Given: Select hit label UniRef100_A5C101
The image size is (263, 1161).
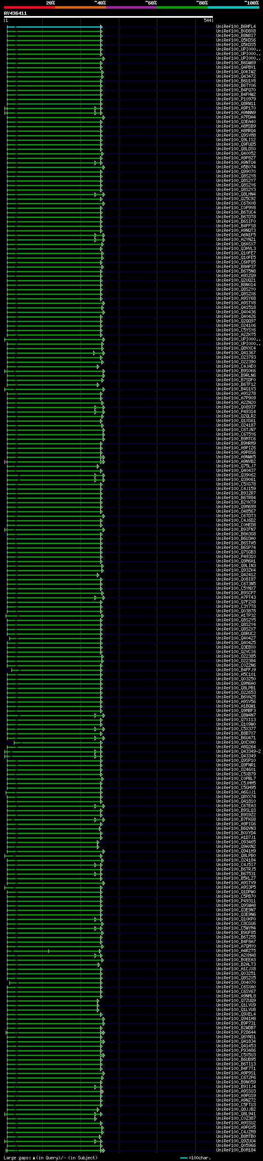Looking at the screenshot, I should 235,674.
